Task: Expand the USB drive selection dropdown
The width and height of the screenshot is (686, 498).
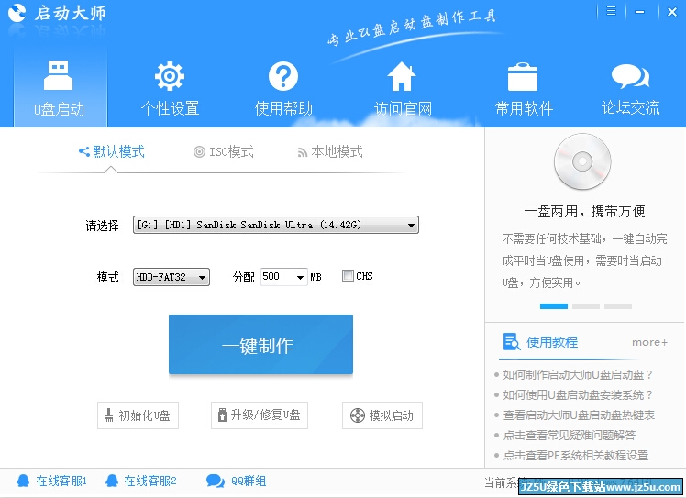Action: click(412, 225)
